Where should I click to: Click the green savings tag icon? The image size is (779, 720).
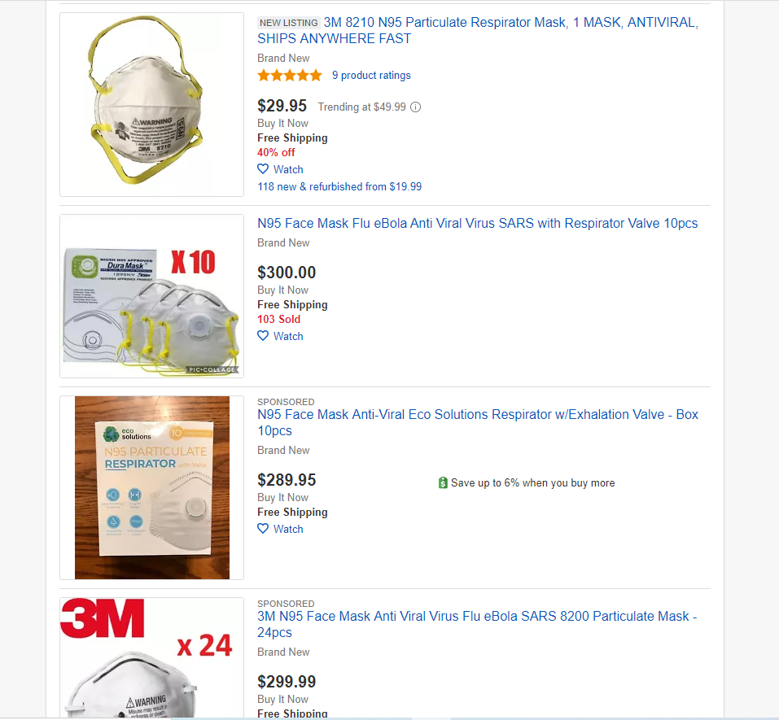pyautogui.click(x=443, y=482)
